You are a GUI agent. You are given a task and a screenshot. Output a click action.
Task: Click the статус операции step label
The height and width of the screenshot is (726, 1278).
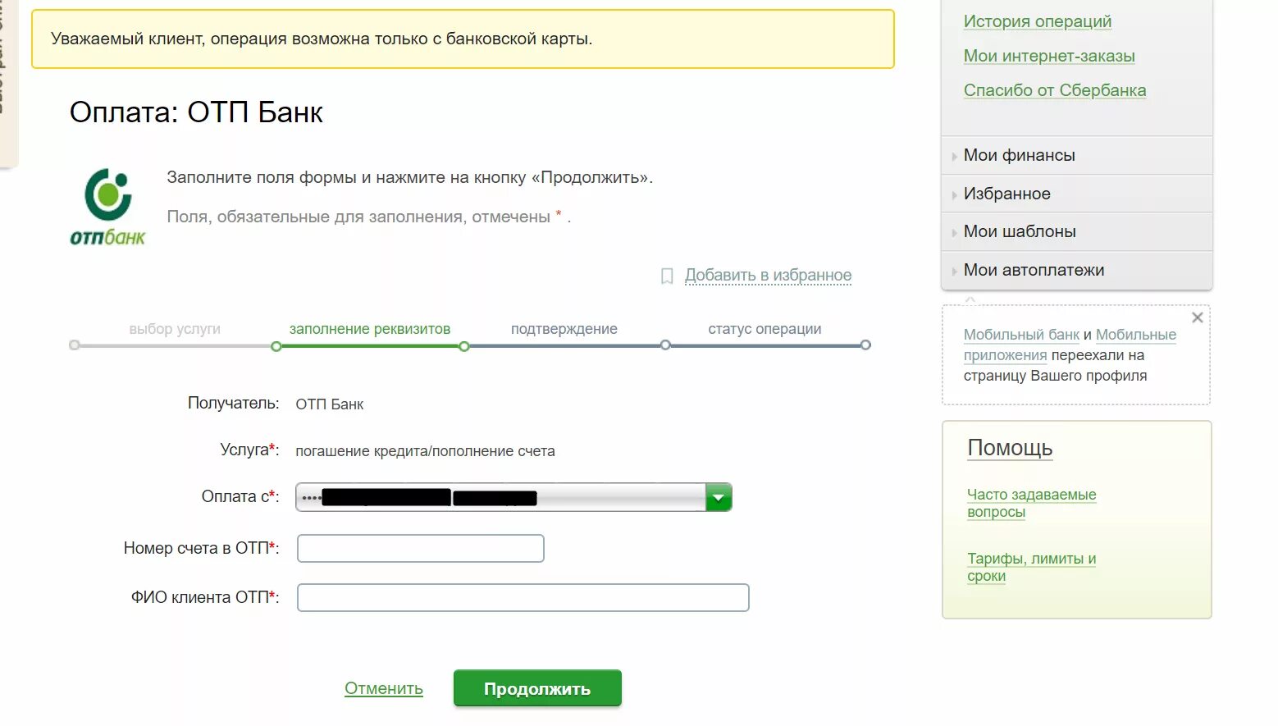tap(765, 329)
